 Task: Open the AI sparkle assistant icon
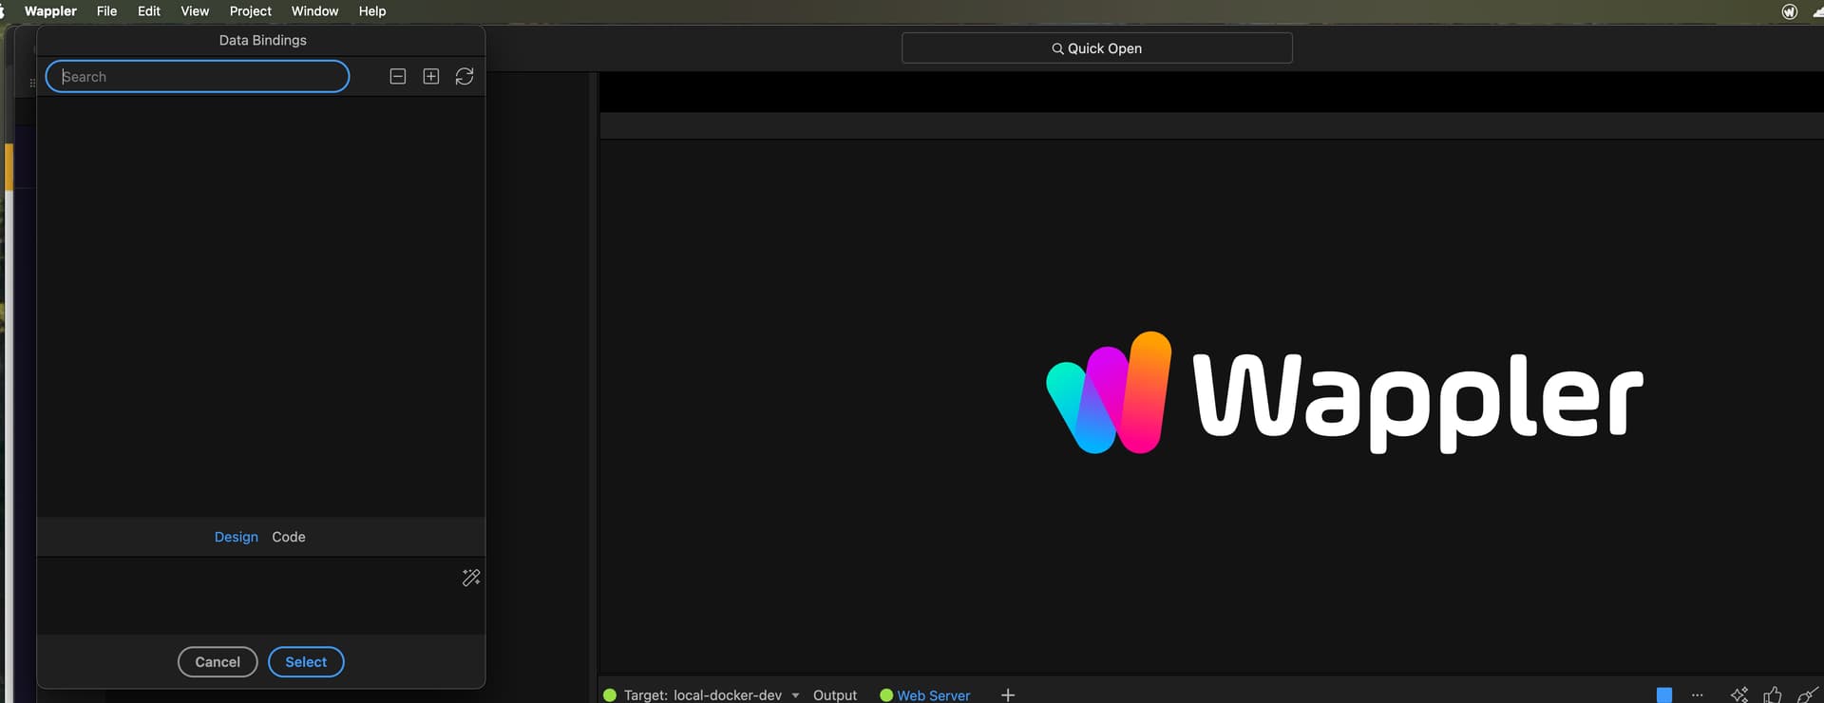[x=1739, y=695]
